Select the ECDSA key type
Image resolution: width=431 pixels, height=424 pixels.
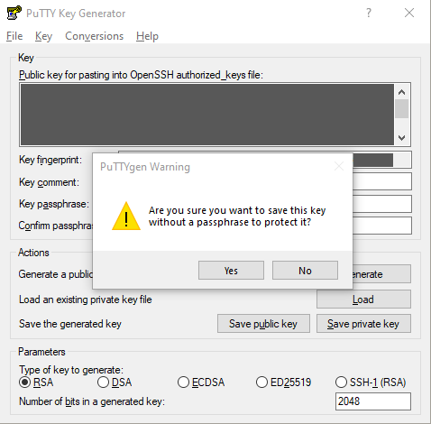(x=201, y=383)
